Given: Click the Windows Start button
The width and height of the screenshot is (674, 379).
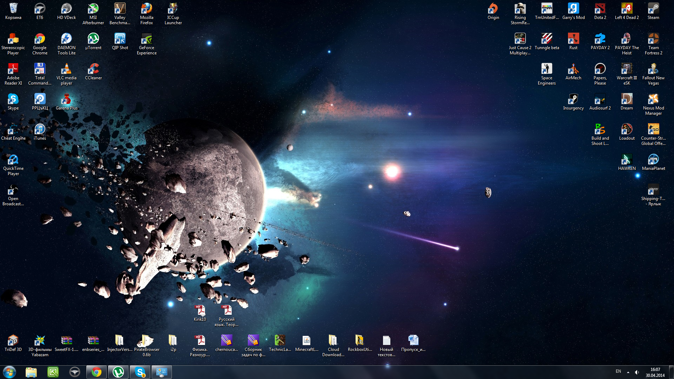Looking at the screenshot, I should tap(9, 372).
